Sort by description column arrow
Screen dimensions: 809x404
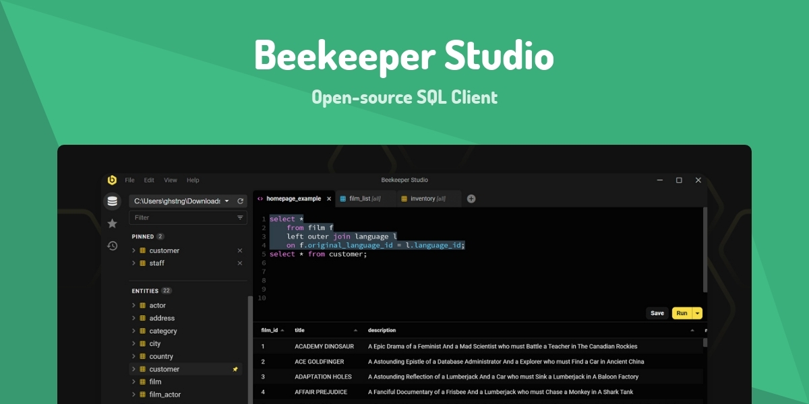point(692,331)
